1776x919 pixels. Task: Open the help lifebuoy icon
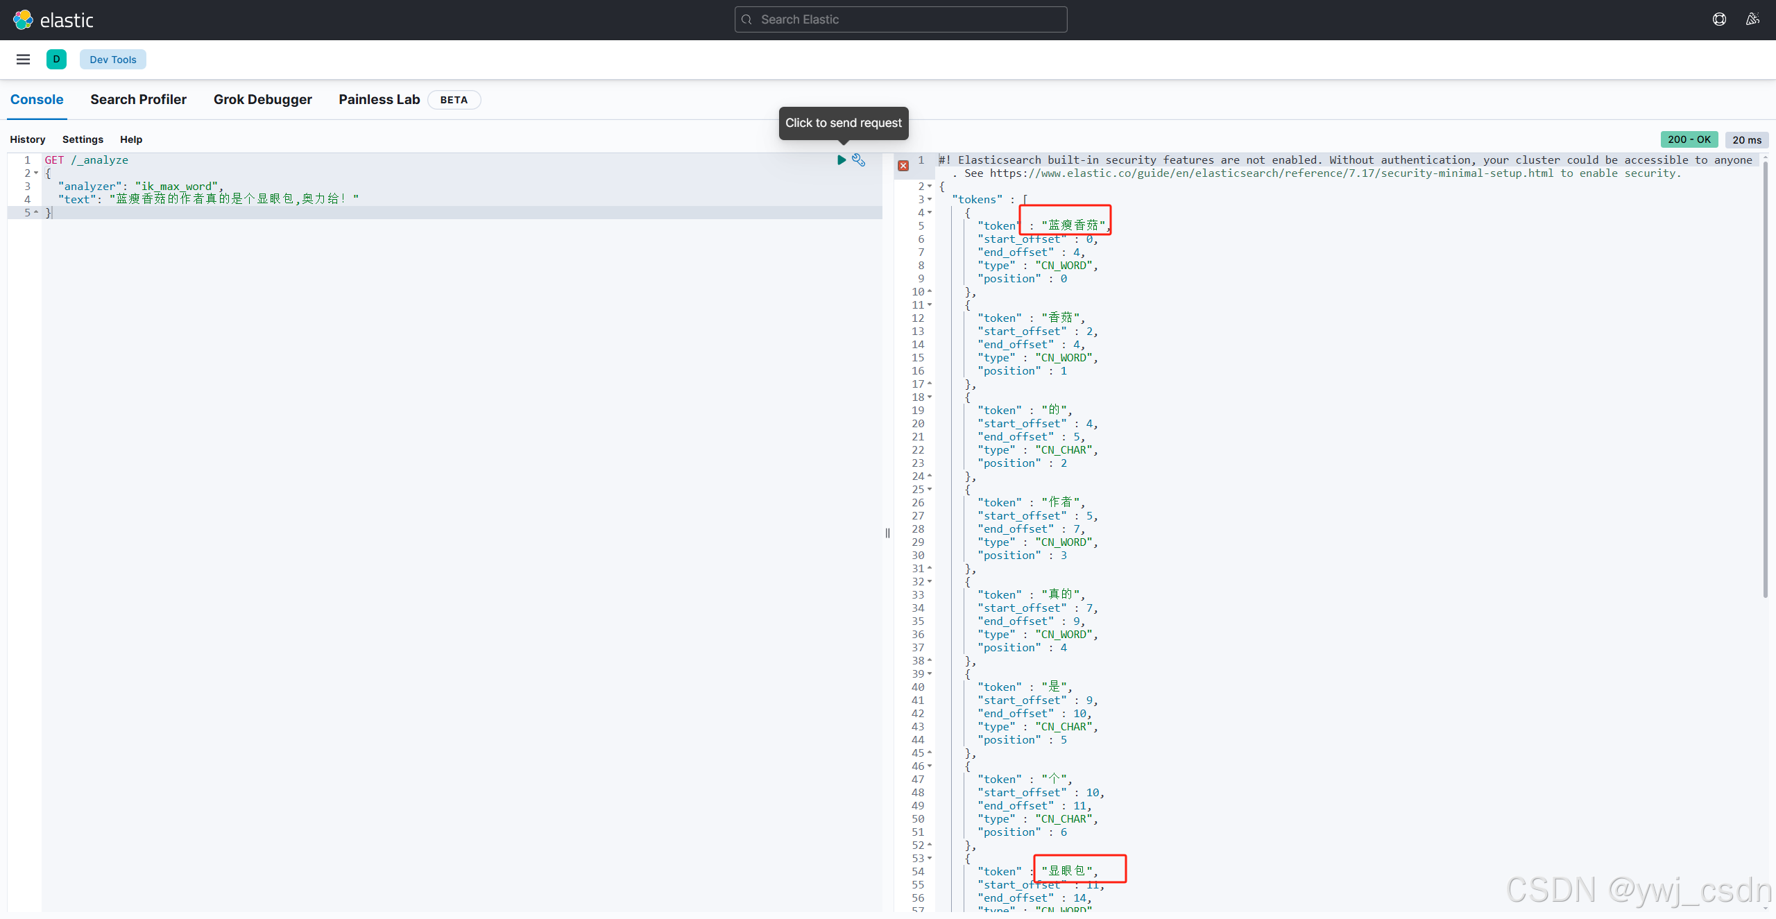pyautogui.click(x=1719, y=19)
